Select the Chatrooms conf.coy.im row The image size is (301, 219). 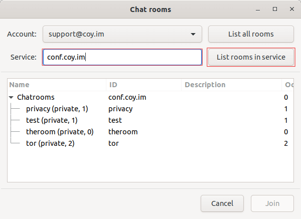(x=36, y=97)
